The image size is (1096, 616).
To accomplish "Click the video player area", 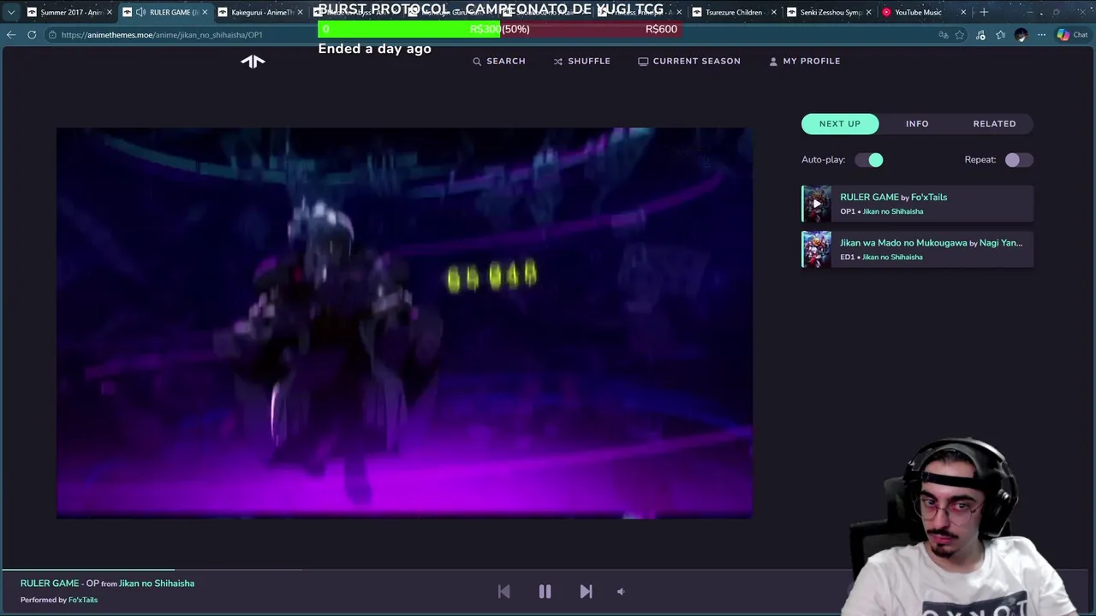I will click(404, 323).
